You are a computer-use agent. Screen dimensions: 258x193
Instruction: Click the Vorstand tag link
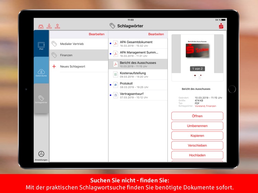pos(200,106)
